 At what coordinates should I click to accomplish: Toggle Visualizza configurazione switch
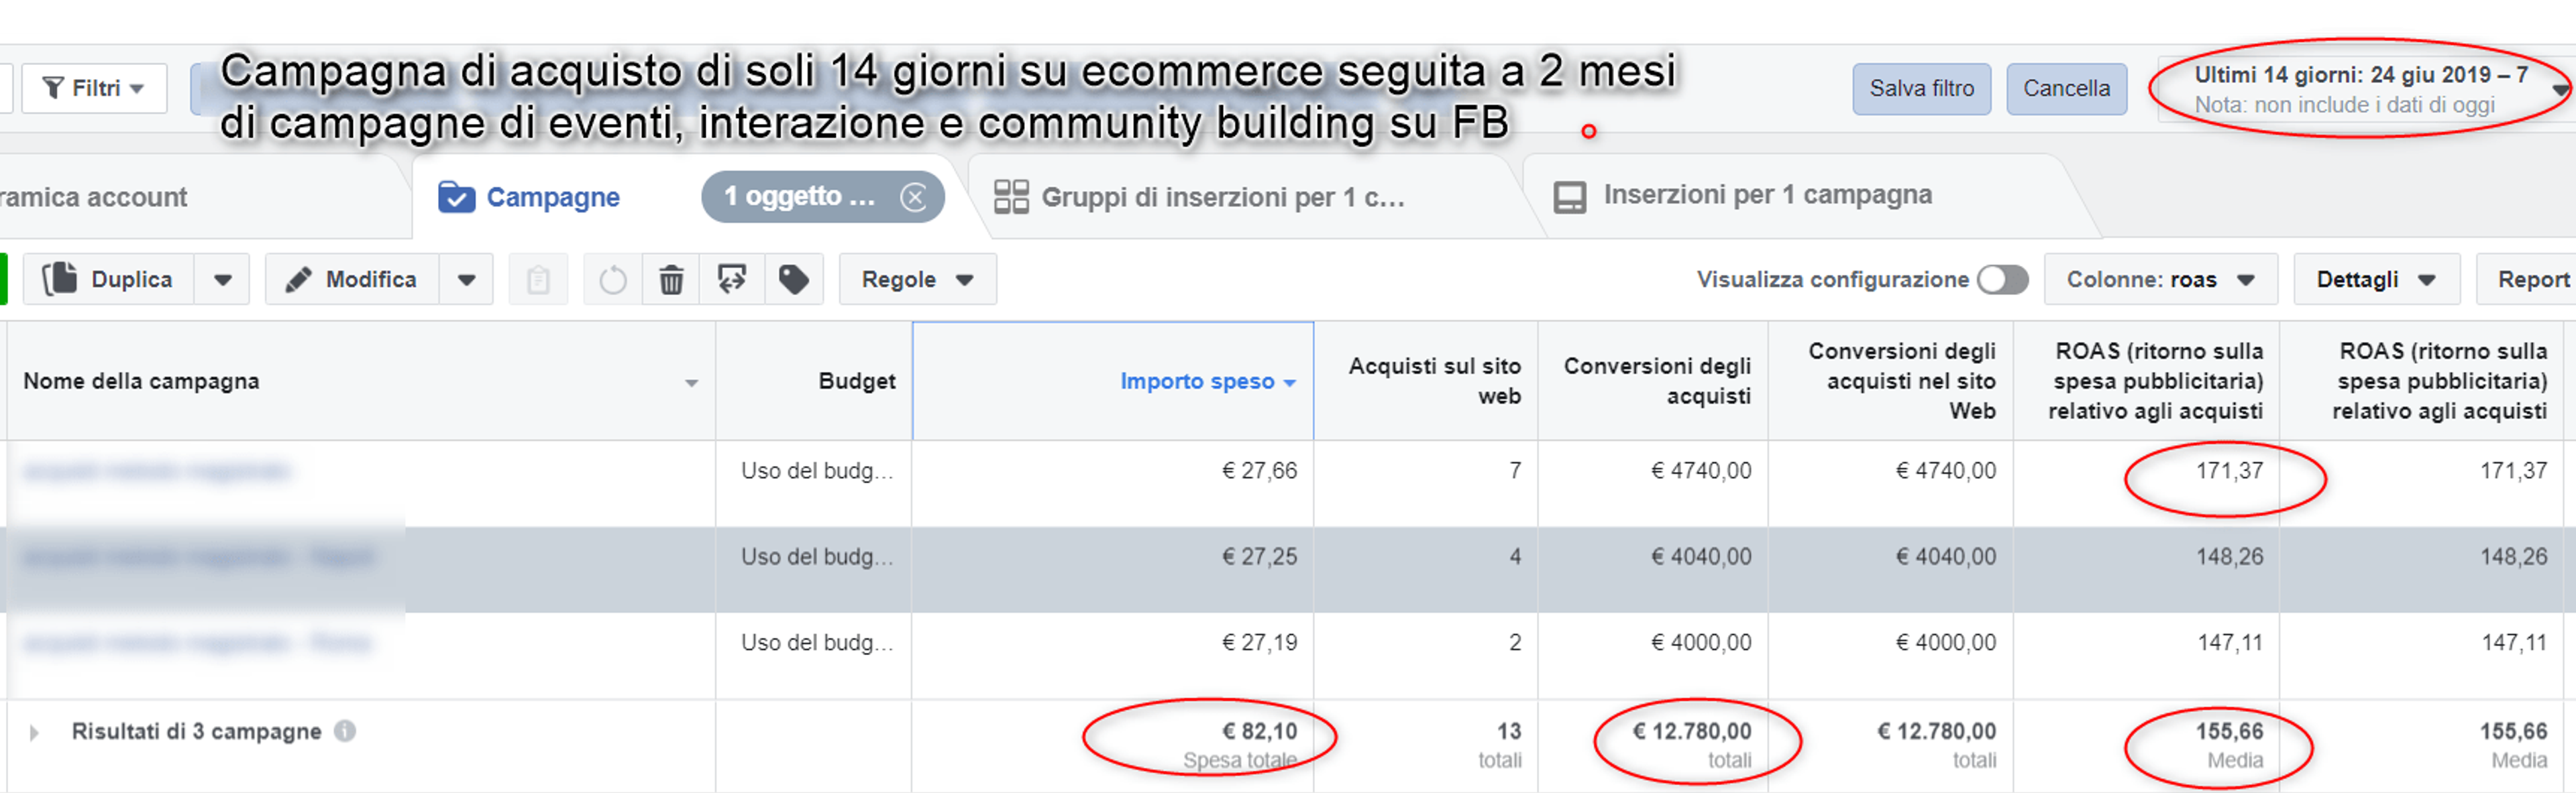pos(2002,280)
